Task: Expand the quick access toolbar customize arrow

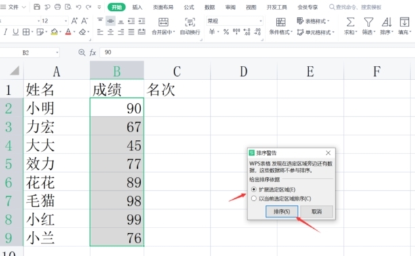Action: point(99,7)
